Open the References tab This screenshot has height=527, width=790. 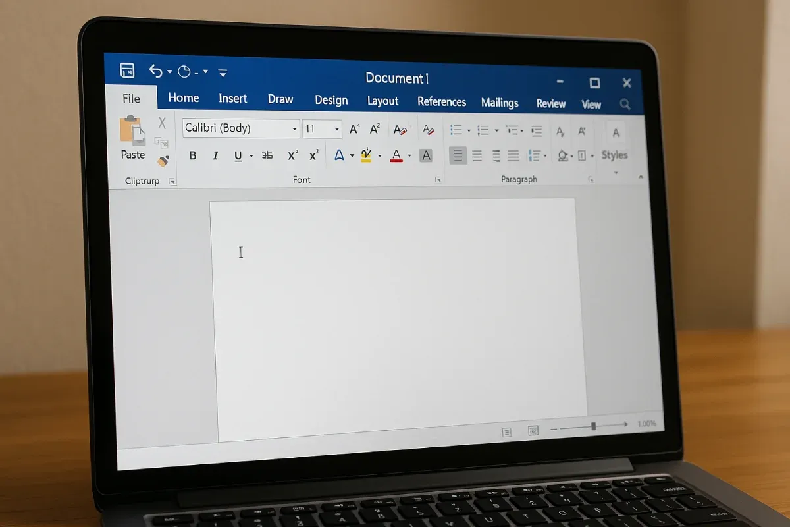442,102
